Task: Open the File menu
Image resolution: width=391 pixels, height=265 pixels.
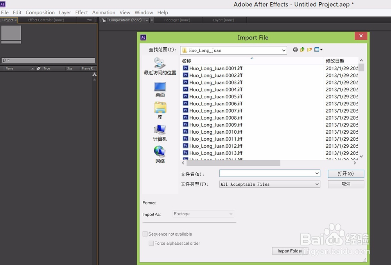Action: tap(5, 13)
